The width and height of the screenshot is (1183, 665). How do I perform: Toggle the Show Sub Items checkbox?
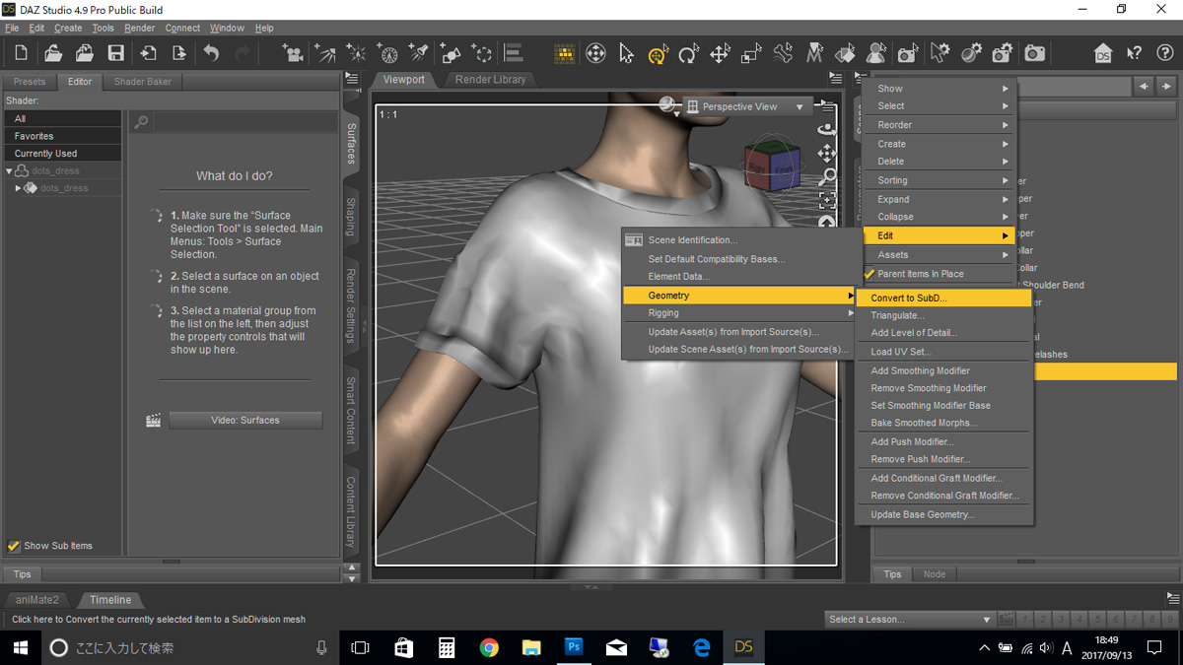(14, 546)
